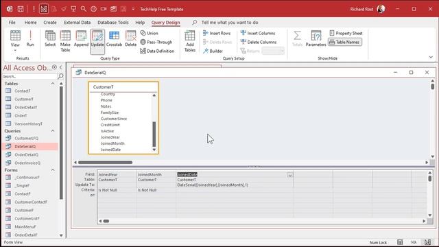This screenshot has height=247, width=439.
Task: Click the Design view icon in status bar
Action: click(x=427, y=242)
